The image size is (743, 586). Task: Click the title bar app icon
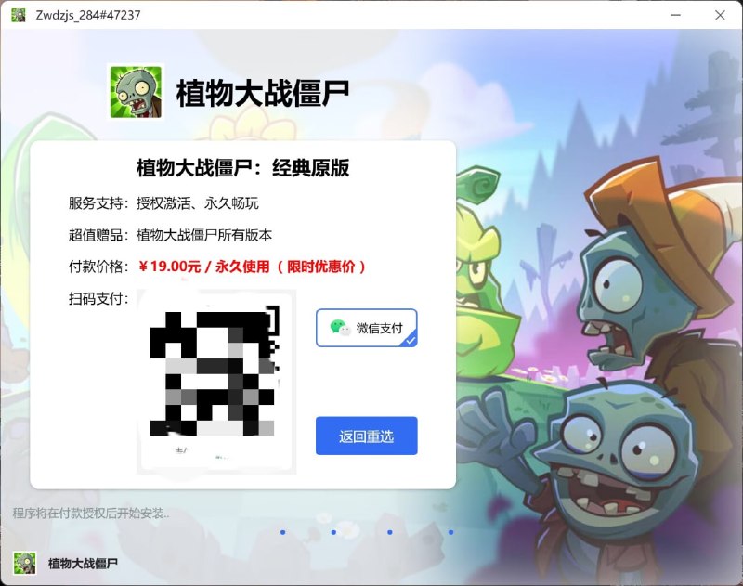pos(19,15)
